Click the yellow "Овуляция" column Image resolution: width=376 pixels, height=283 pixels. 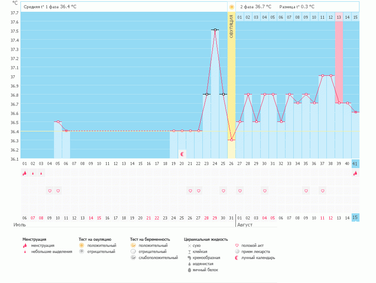pos(232,87)
